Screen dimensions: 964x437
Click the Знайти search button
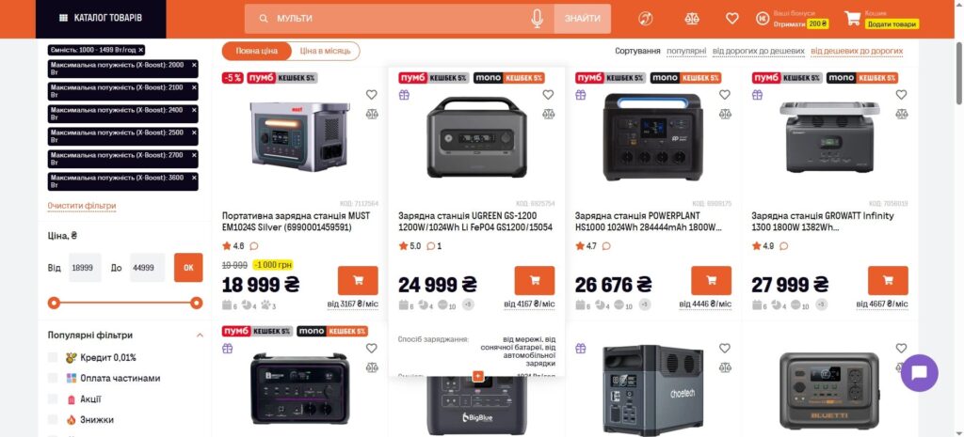tap(582, 19)
